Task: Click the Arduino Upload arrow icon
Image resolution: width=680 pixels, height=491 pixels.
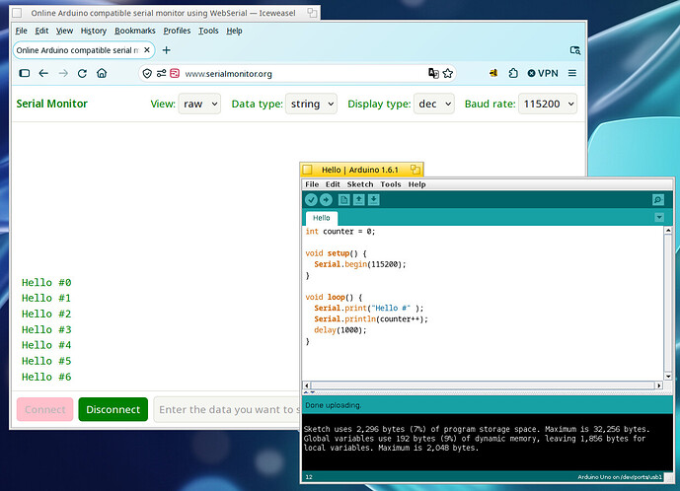Action: click(x=326, y=200)
